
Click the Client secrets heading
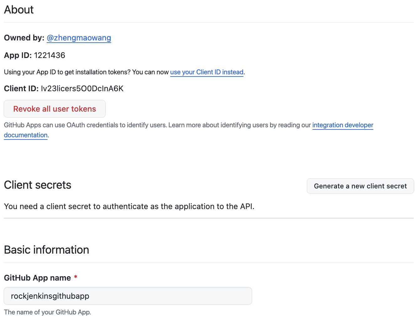38,185
